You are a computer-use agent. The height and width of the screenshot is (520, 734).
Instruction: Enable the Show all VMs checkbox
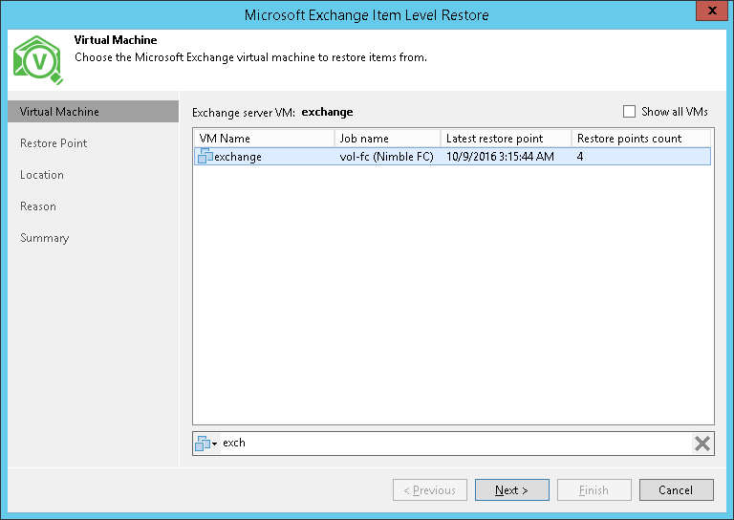629,112
